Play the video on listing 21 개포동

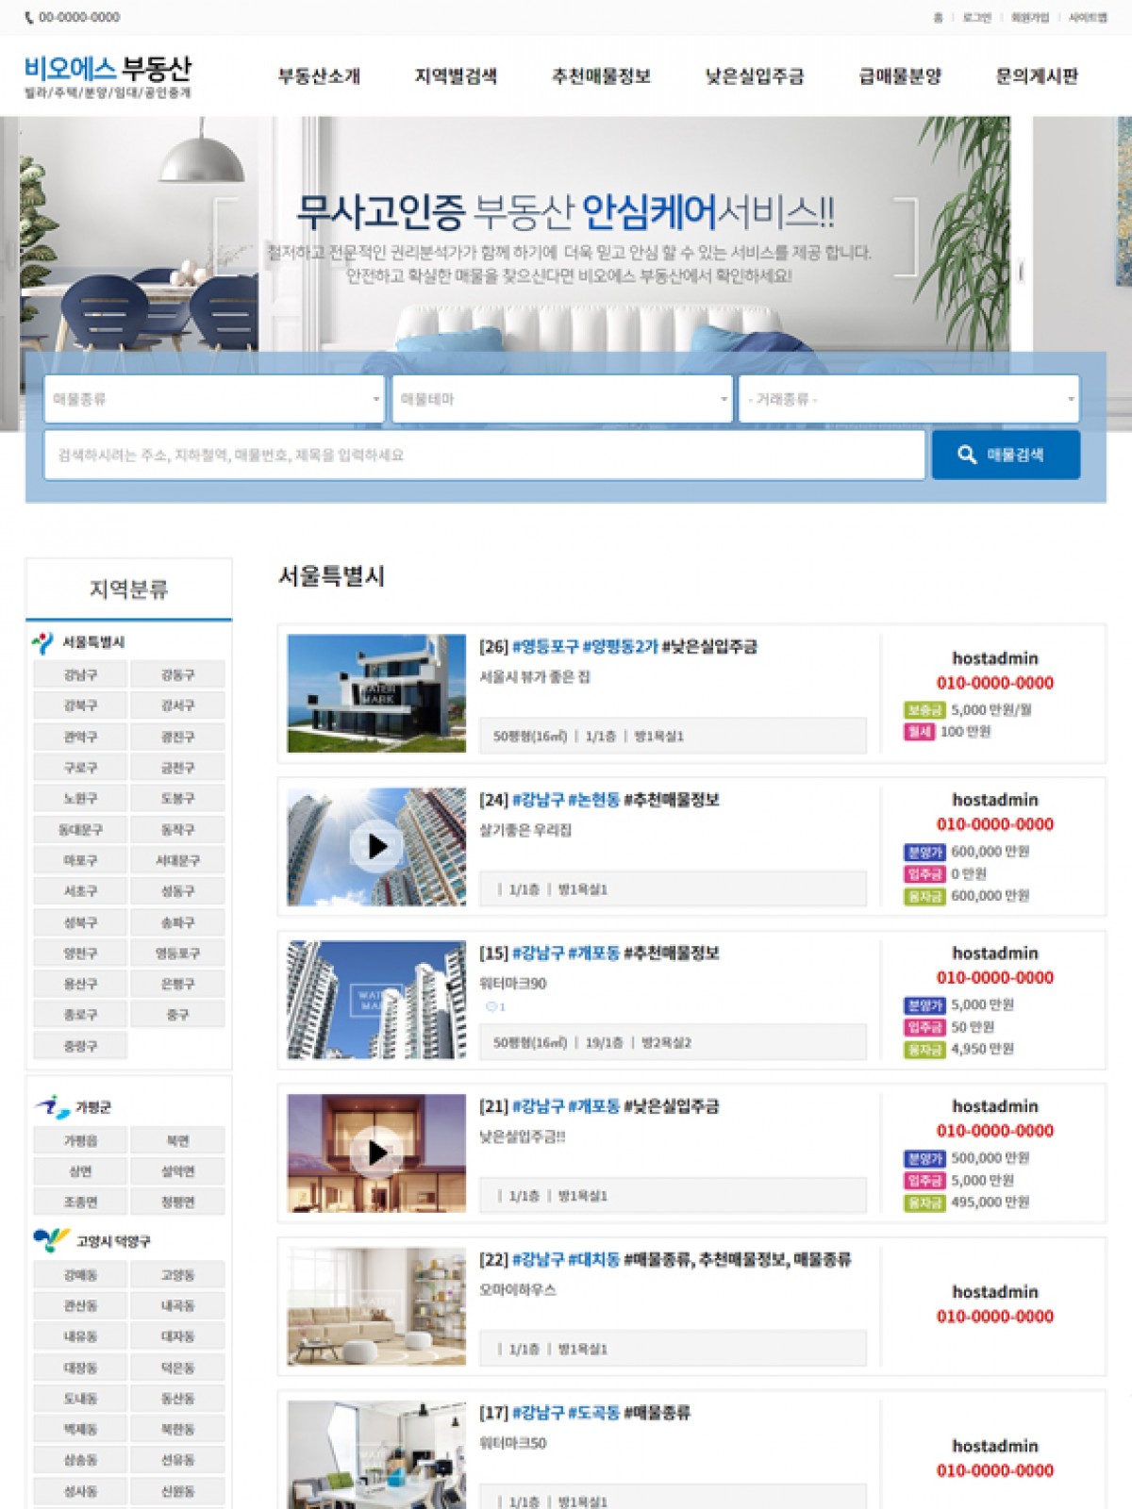pos(377,1152)
